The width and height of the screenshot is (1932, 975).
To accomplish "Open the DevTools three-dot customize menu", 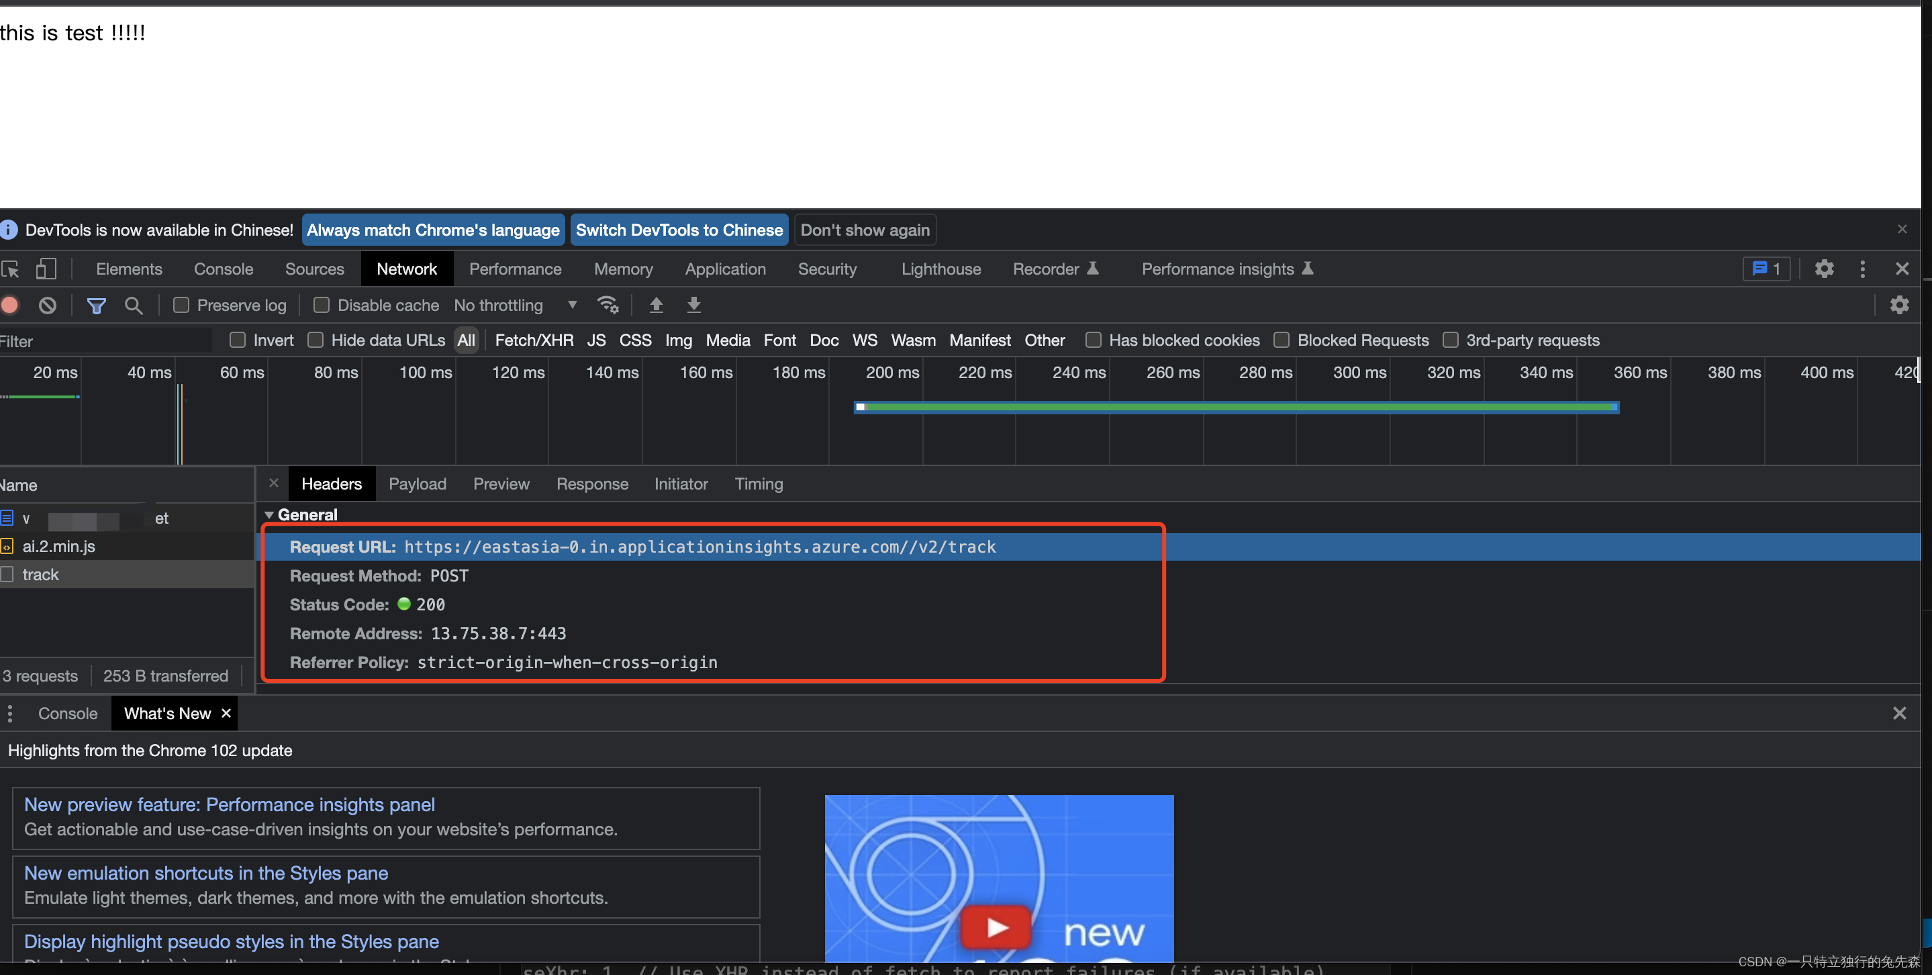I will coord(1862,269).
